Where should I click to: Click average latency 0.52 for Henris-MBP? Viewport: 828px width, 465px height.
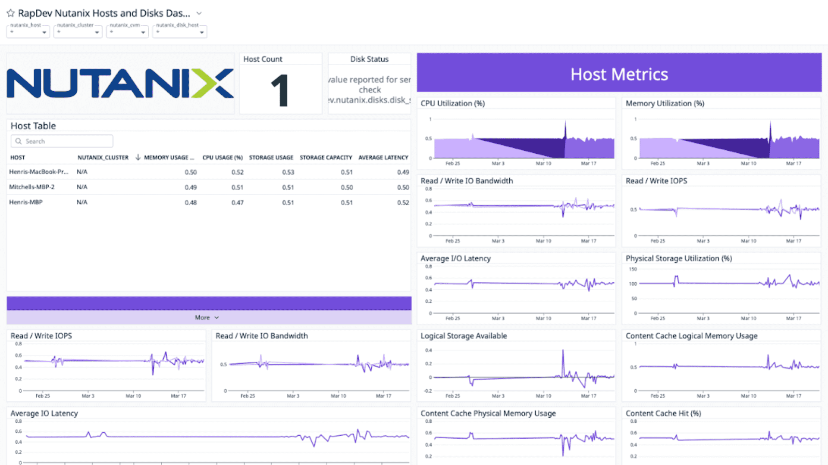tap(403, 202)
